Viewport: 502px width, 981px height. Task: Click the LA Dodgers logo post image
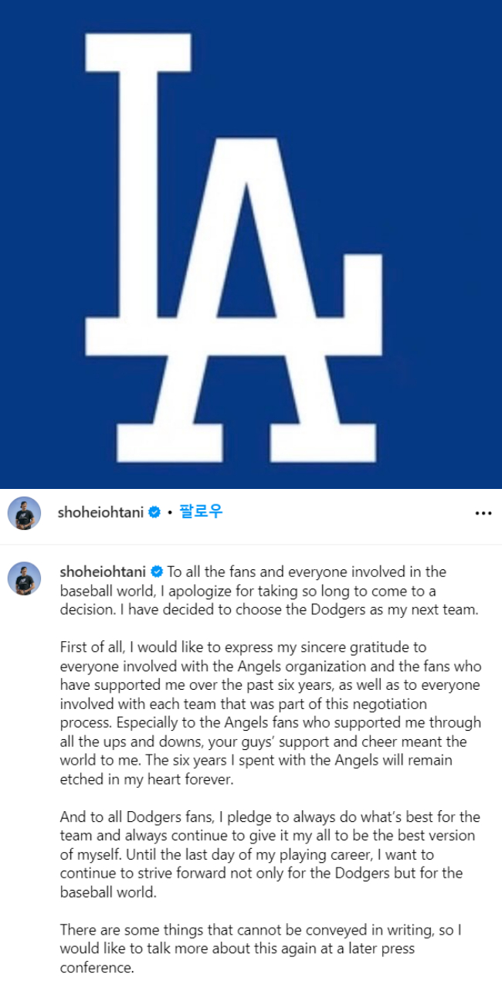coord(251,244)
